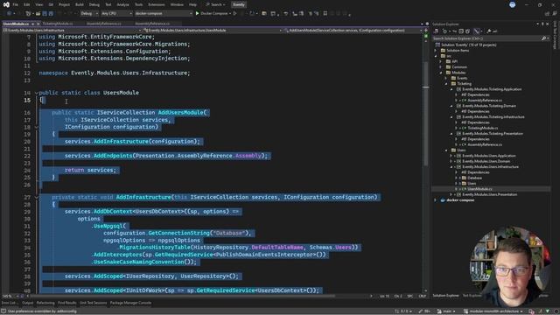
Task: Open Solution Explorer properties wrench icon
Action: [x=489, y=31]
